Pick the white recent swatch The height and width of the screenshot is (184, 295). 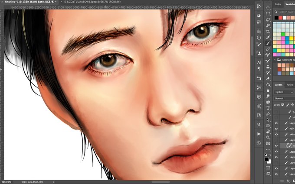pyautogui.click(x=285, y=18)
